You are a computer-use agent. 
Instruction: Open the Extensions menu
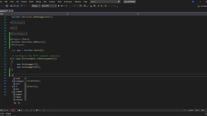[x=68, y=2]
